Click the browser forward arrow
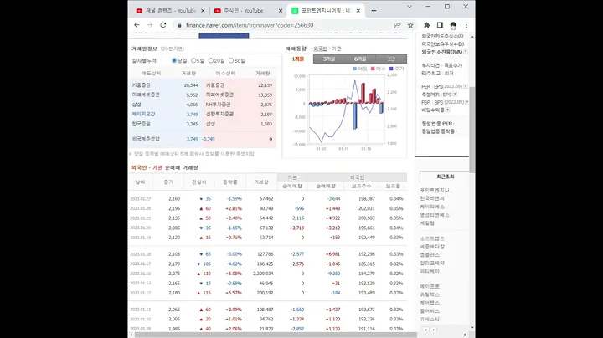603x338 pixels. pos(150,25)
